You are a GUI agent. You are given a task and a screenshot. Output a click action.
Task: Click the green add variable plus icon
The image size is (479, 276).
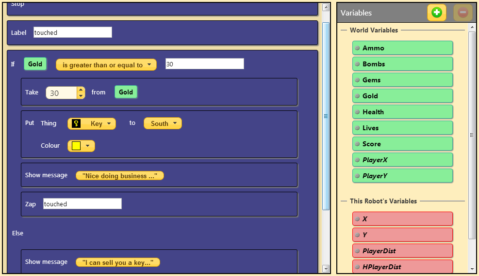click(436, 13)
